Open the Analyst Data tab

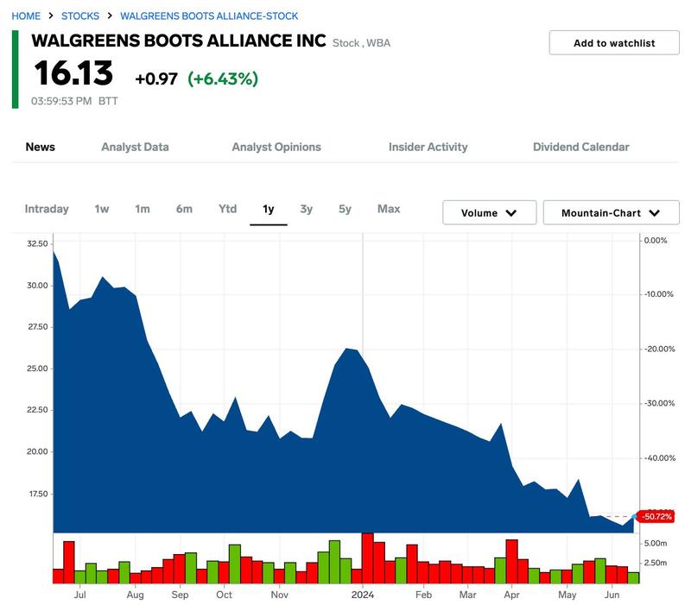click(135, 147)
